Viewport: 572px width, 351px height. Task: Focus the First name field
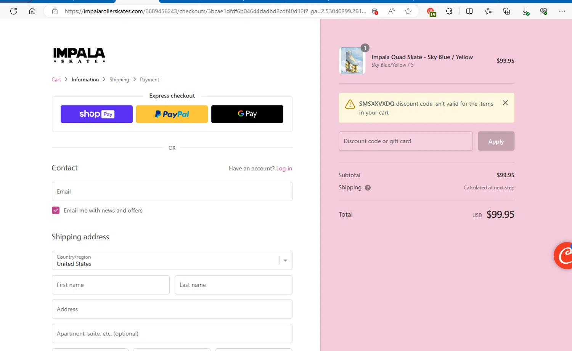(x=111, y=285)
